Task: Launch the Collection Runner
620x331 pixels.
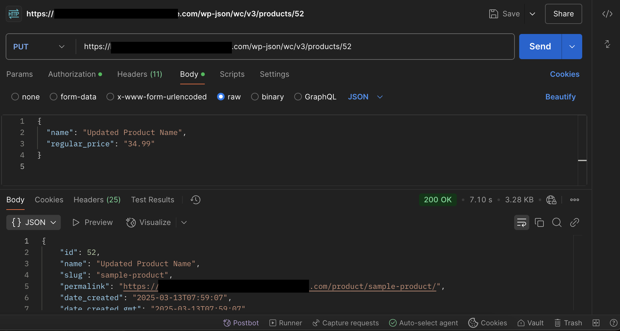Action: pyautogui.click(x=285, y=323)
